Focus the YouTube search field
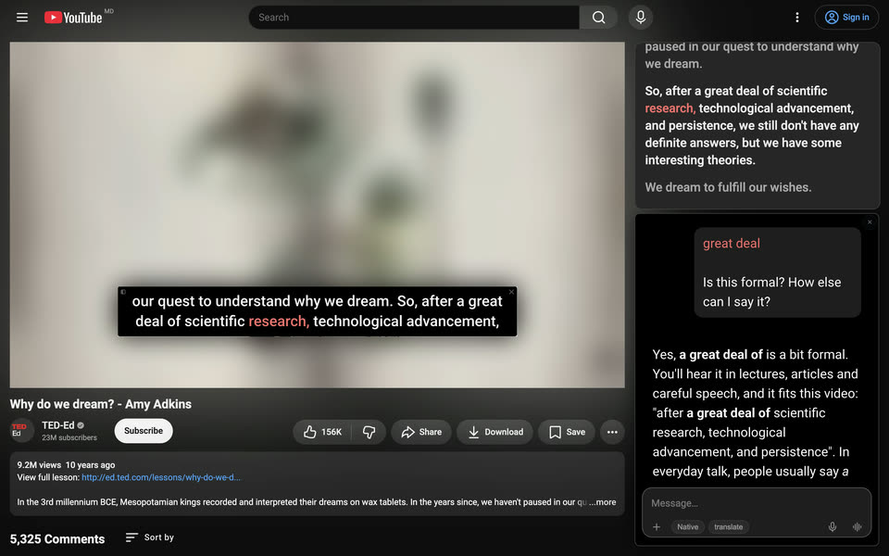 (414, 18)
